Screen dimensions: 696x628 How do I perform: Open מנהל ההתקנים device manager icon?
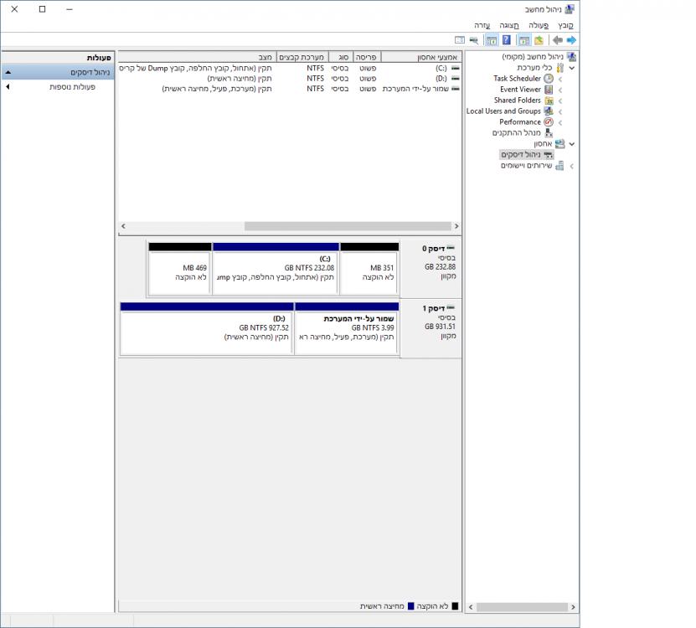pyautogui.click(x=549, y=132)
